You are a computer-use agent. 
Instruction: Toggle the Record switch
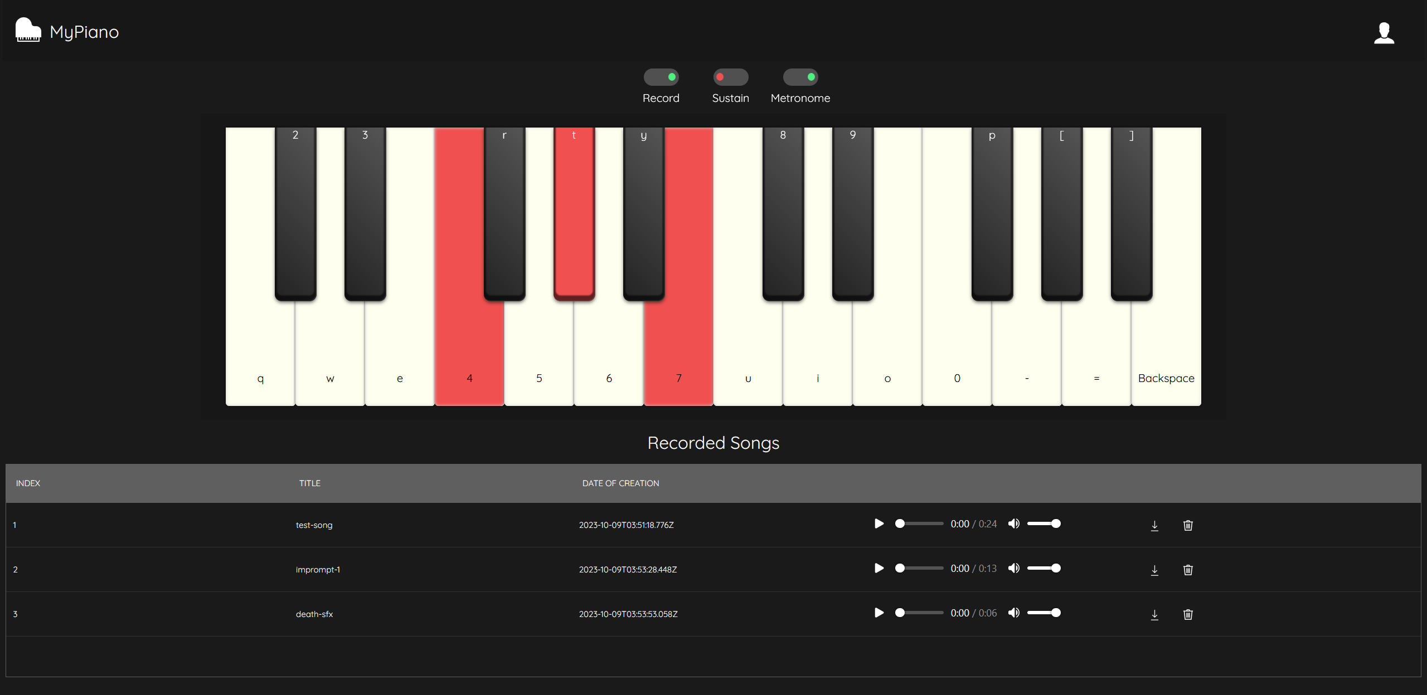[x=661, y=77]
